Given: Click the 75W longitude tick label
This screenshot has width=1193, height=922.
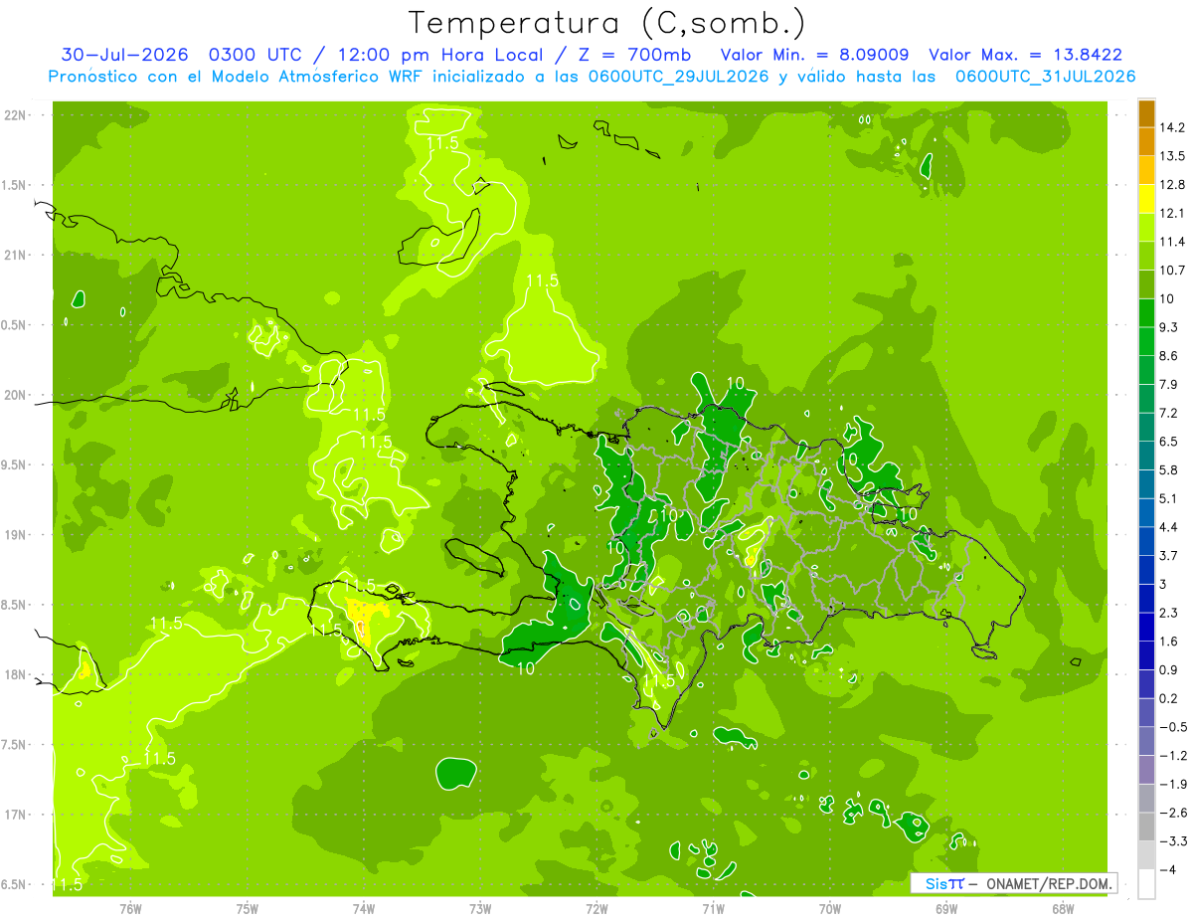Looking at the screenshot, I should click(248, 908).
